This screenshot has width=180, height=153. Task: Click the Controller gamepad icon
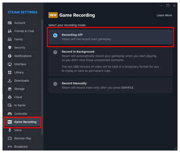point(10,114)
